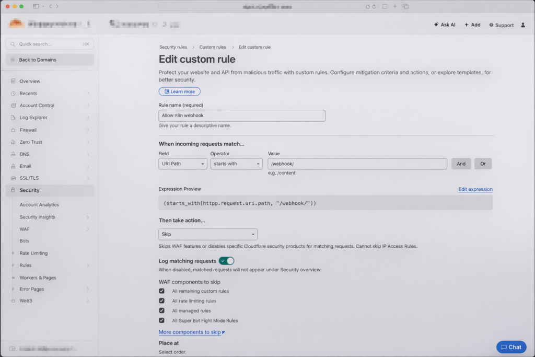Uncheck All managed rules checkbox
Screen dimensions: 535x357
pyautogui.click(x=162, y=310)
